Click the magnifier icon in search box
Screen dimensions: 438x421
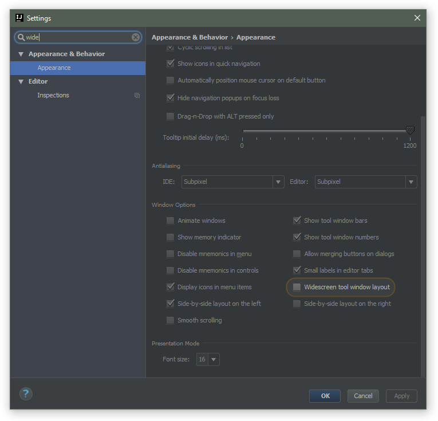coord(21,37)
